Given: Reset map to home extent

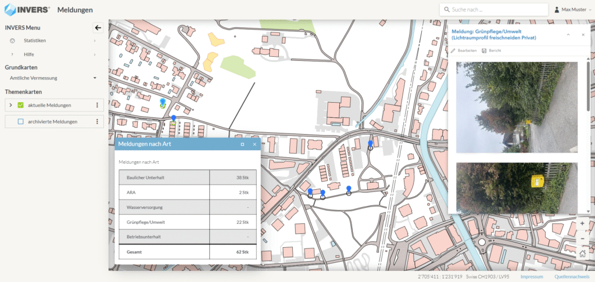Looking at the screenshot, I should pos(582,253).
